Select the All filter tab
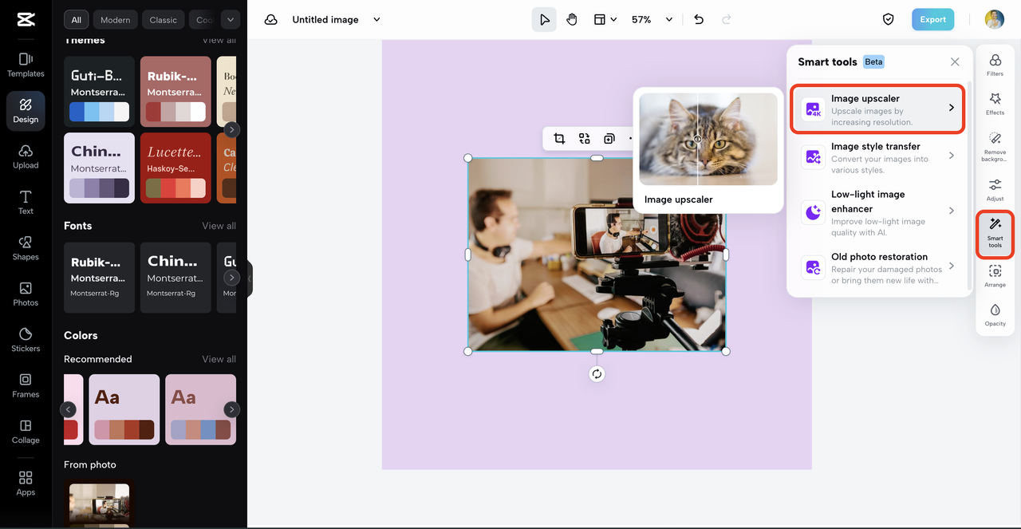The height and width of the screenshot is (529, 1021). pyautogui.click(x=76, y=20)
